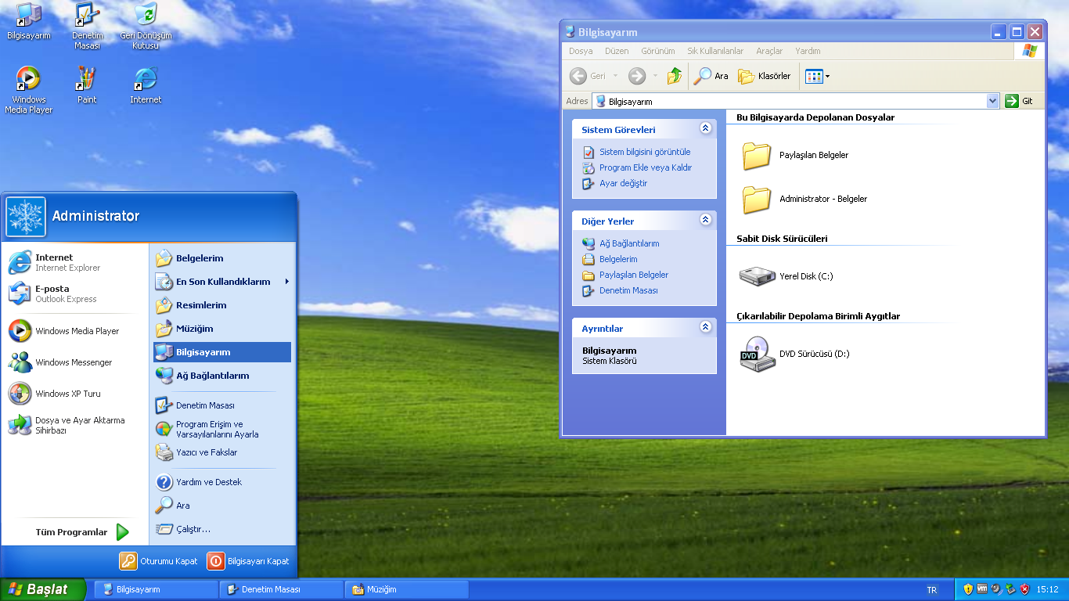Viewport: 1069px width, 601px height.
Task: Collapse the Diğer Yerler panel
Action: pyautogui.click(x=705, y=220)
